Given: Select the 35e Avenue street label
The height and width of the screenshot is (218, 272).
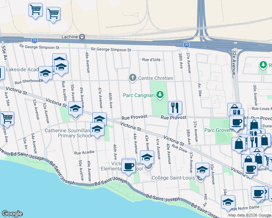Looking at the screenshot, I should pyautogui.click(x=213, y=174).
